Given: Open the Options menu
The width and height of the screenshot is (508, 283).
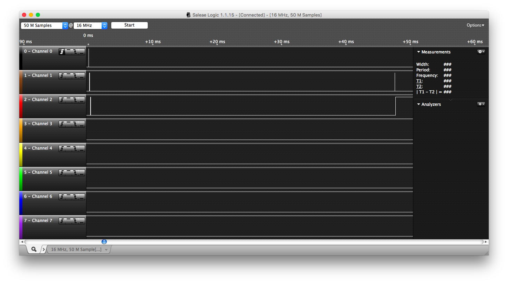Looking at the screenshot, I should 475,25.
